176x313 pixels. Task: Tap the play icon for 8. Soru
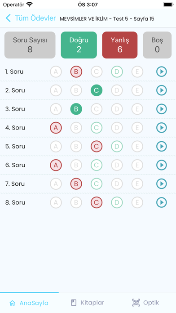161,202
